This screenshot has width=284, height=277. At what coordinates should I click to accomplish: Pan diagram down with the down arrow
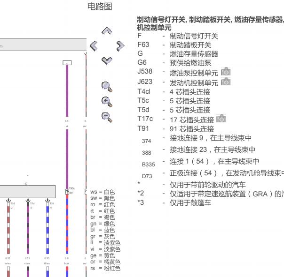[107, 60]
